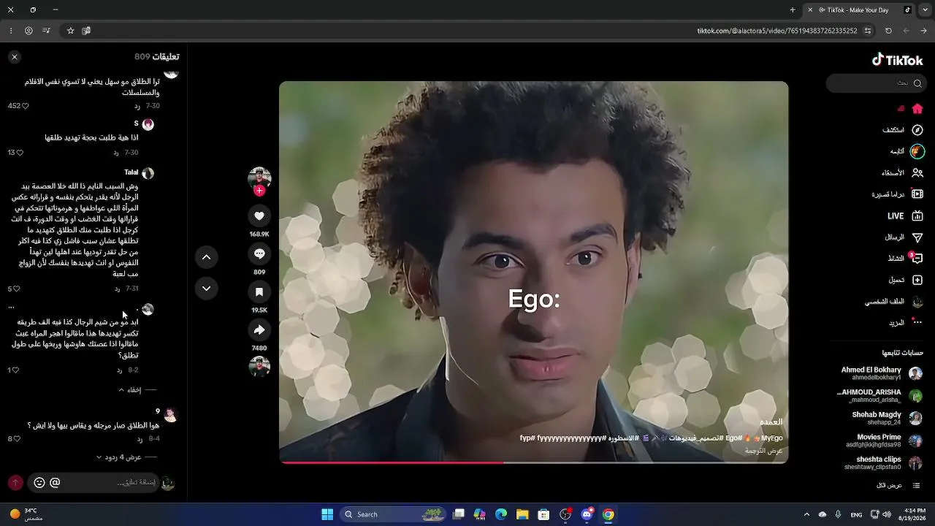
Task: Open the creator's avatar above the like button
Action: click(x=259, y=178)
